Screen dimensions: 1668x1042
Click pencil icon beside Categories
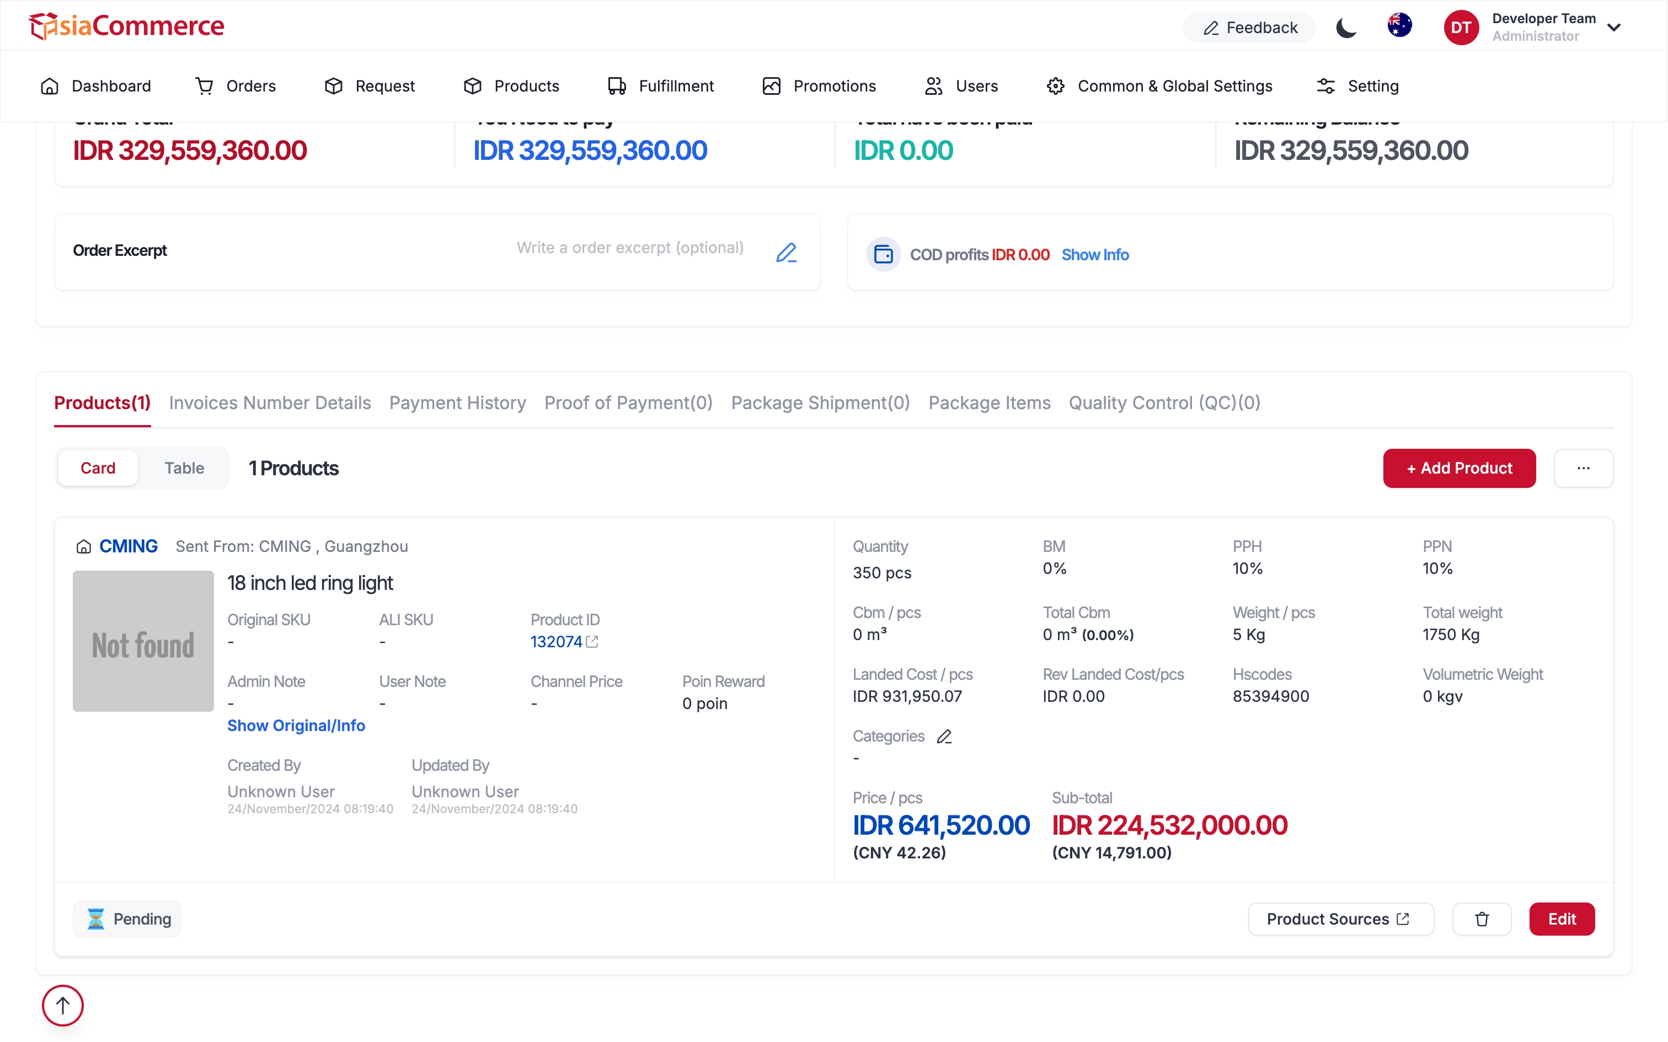(x=944, y=736)
